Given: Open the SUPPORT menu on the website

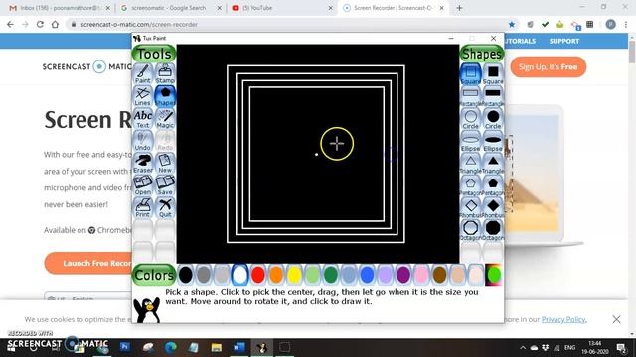Looking at the screenshot, I should [x=564, y=41].
